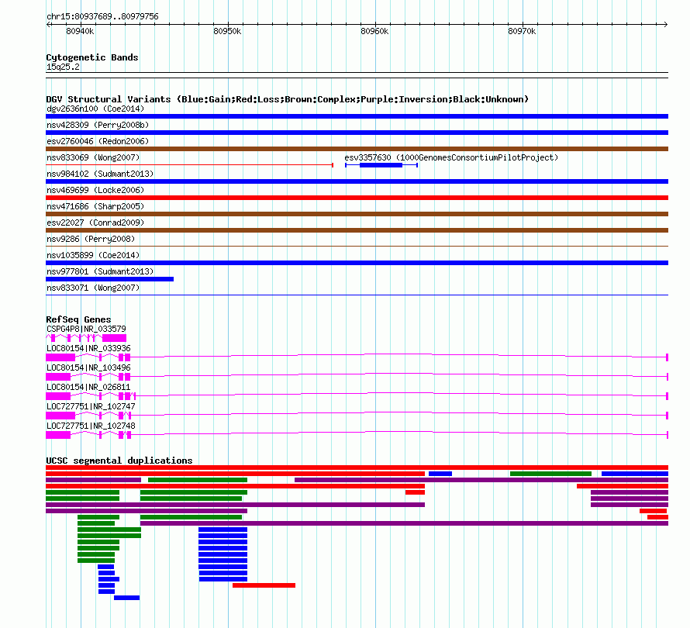Select variant nsv984102 (Sudmant2013) label
The height and width of the screenshot is (628, 690).
click(x=100, y=174)
